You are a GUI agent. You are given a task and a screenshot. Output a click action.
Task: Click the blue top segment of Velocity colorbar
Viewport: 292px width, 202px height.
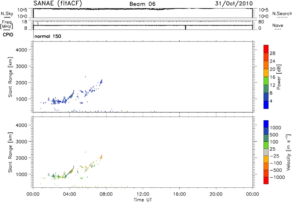(x=266, y=124)
